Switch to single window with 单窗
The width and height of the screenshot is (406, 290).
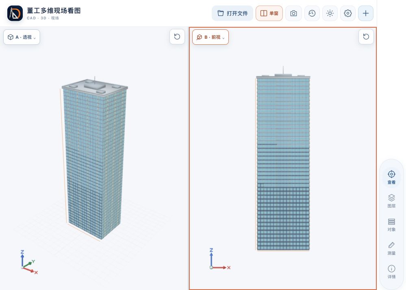point(269,13)
